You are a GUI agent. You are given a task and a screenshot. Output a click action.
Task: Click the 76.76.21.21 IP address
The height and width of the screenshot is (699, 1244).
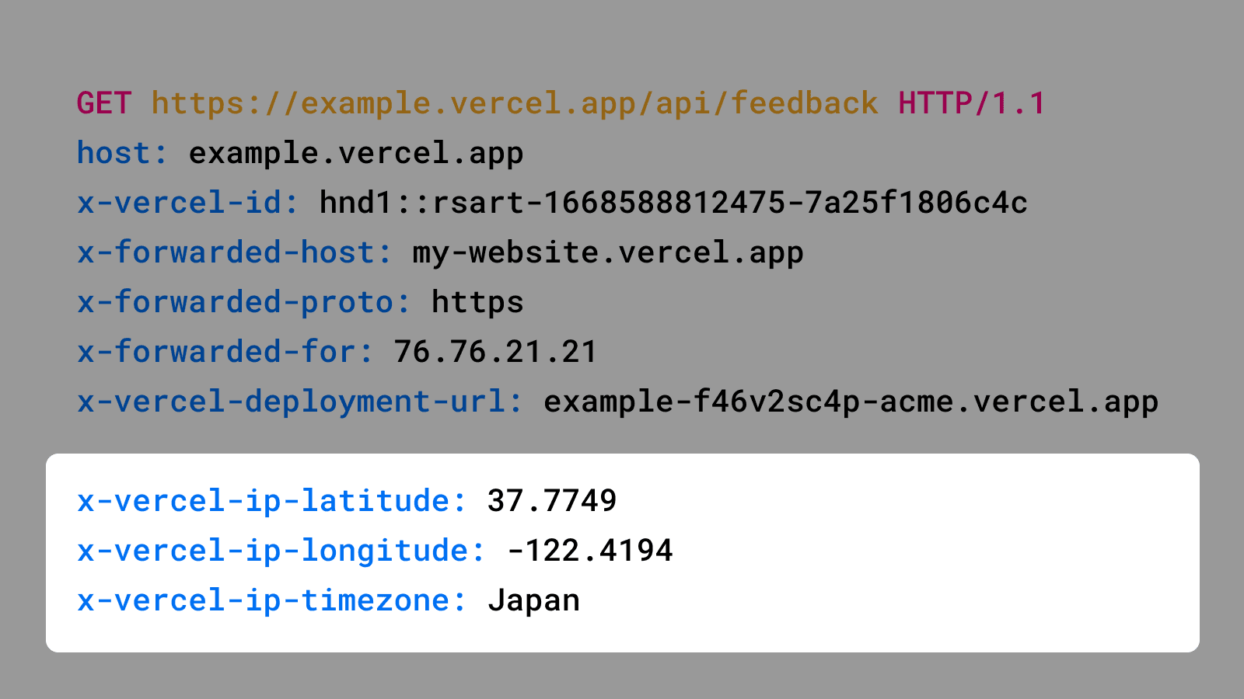pyautogui.click(x=495, y=352)
